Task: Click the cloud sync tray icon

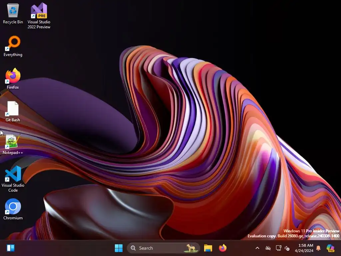Action: point(268,248)
